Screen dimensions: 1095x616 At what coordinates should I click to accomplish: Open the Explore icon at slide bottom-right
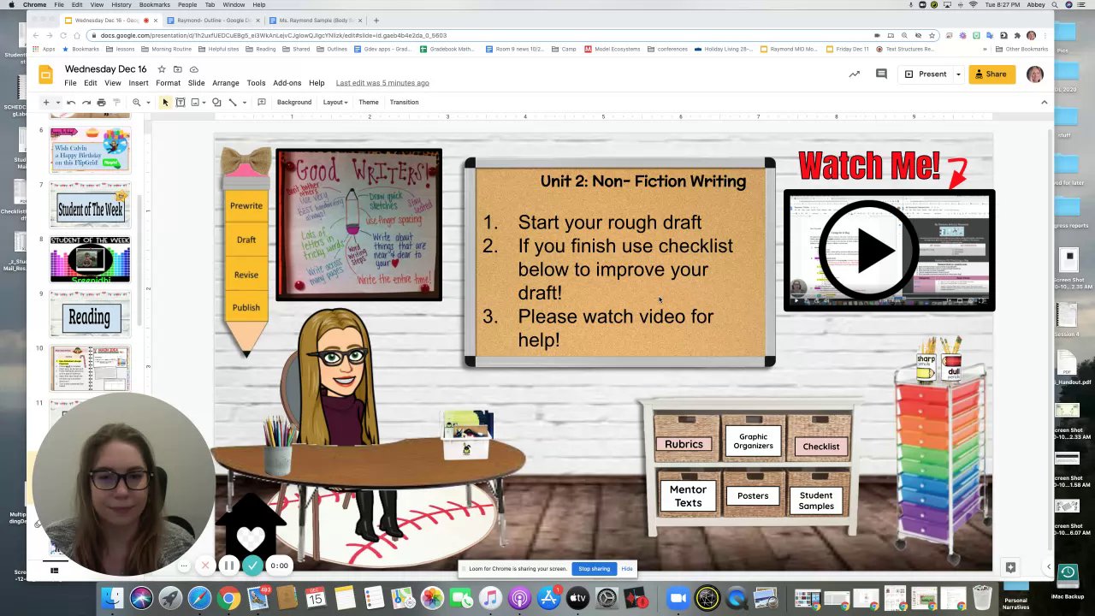[x=1010, y=567]
